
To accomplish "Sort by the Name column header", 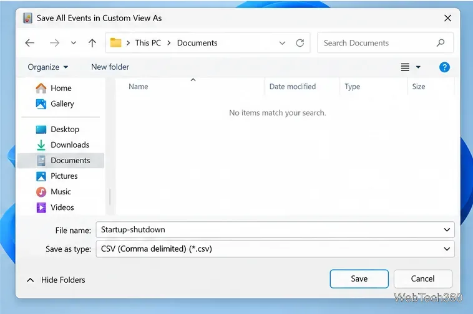I will tap(190, 87).
